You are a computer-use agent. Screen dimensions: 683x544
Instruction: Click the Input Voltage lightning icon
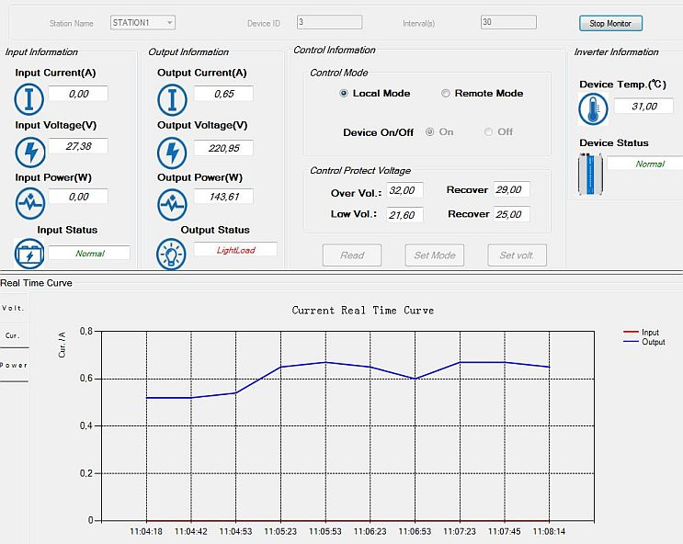tap(29, 151)
